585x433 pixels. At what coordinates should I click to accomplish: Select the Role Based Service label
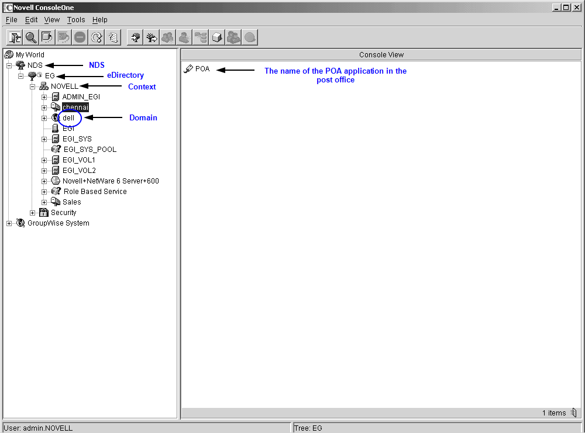(x=95, y=192)
